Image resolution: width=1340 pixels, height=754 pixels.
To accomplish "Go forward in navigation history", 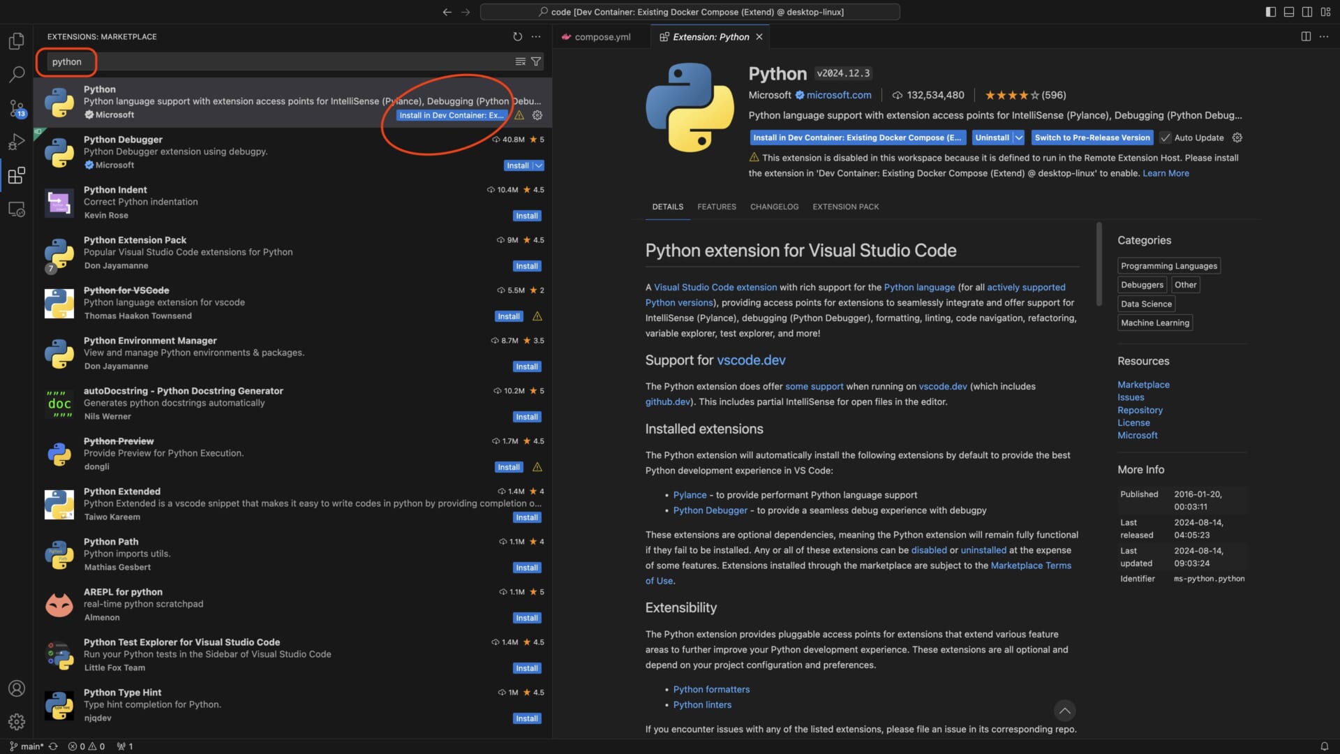I will (466, 12).
